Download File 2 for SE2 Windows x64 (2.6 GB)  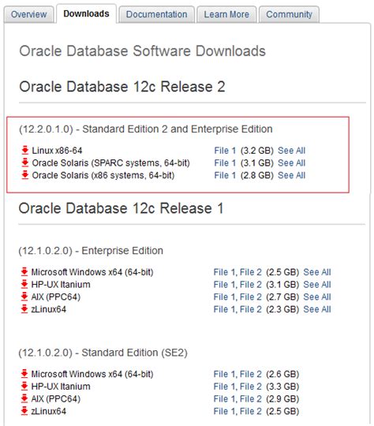tap(251, 374)
